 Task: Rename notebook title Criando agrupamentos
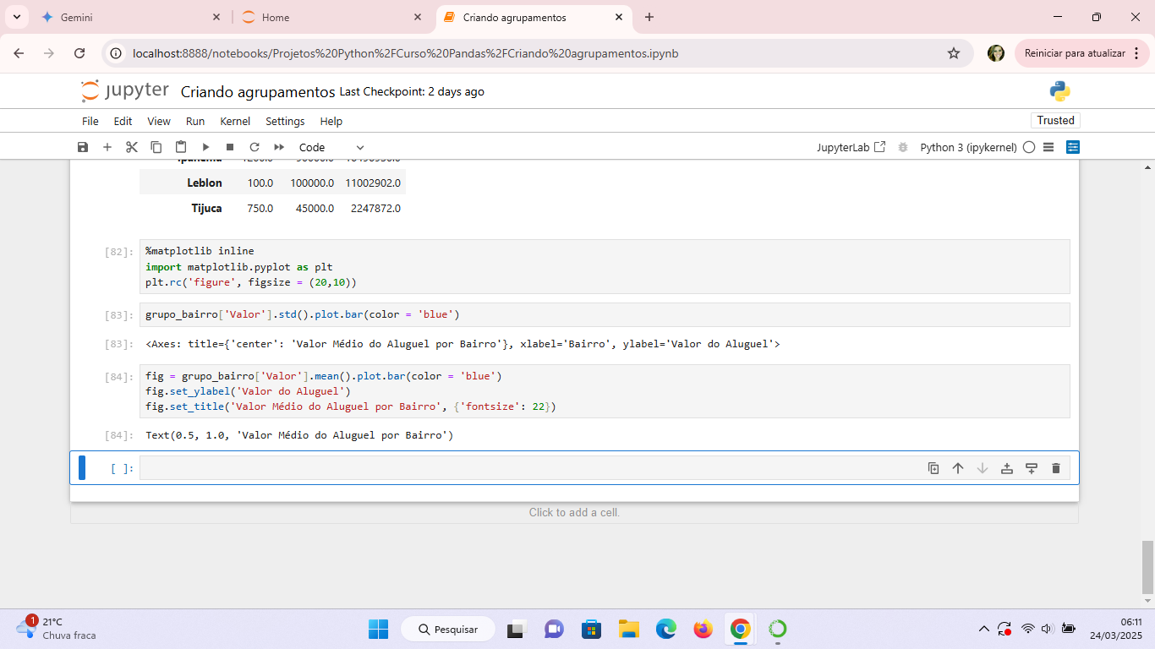tap(258, 91)
